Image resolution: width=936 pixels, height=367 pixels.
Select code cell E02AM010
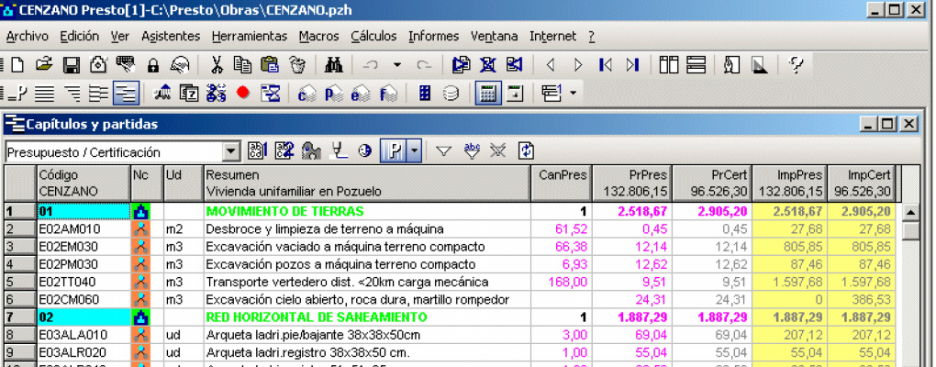84,229
